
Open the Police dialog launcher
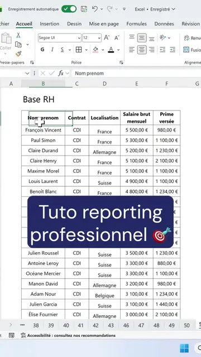click(x=121, y=62)
